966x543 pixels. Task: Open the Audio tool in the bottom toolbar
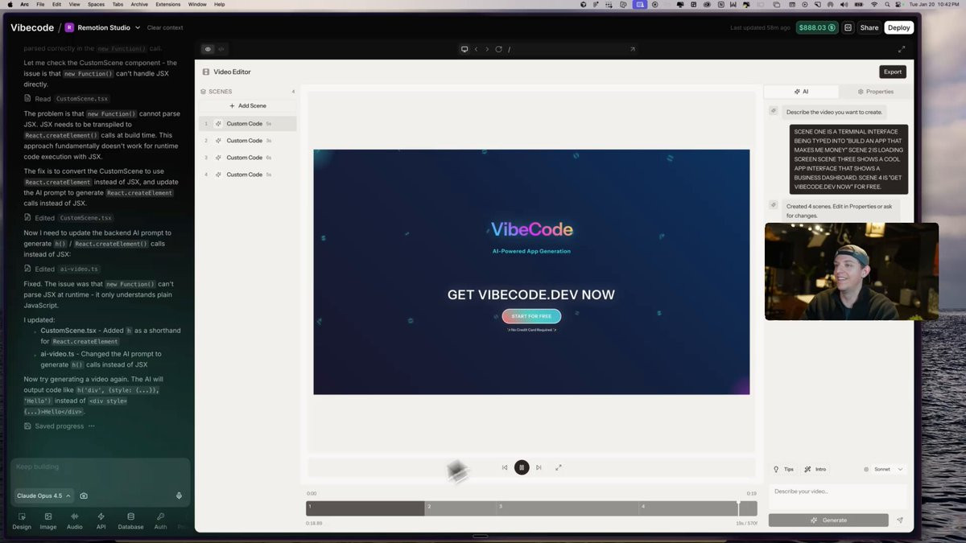tap(75, 521)
